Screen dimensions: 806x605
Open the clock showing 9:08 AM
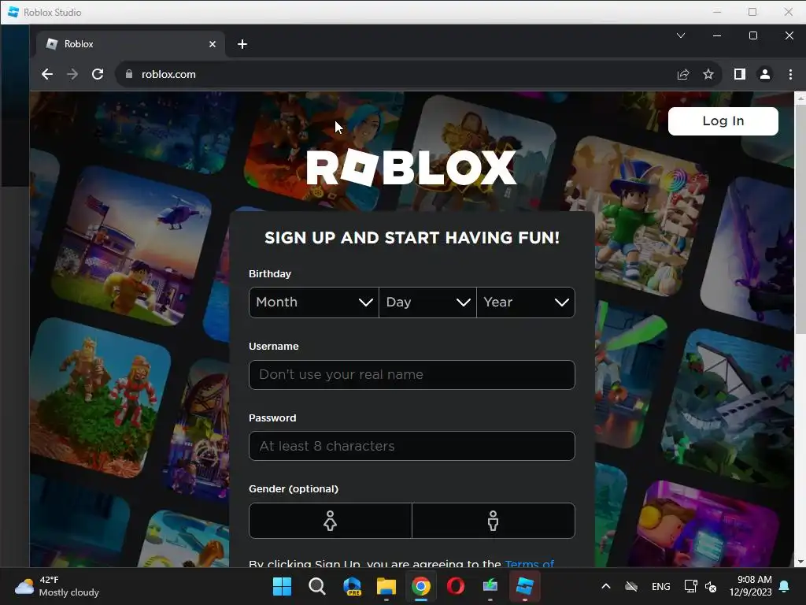click(750, 586)
